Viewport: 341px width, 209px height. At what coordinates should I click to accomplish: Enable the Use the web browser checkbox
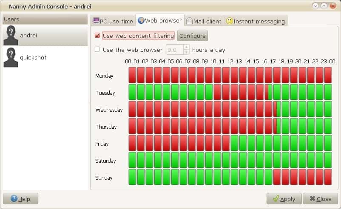[x=97, y=49]
